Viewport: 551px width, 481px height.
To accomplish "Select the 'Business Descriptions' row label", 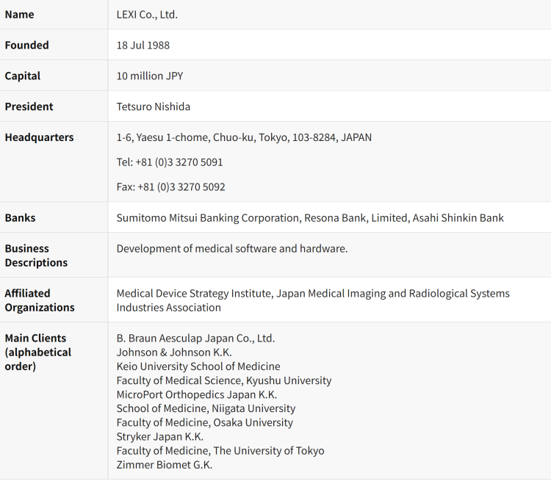I will pyautogui.click(x=36, y=256).
